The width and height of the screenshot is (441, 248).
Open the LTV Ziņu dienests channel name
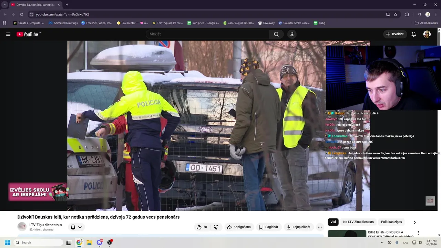pos(44,225)
